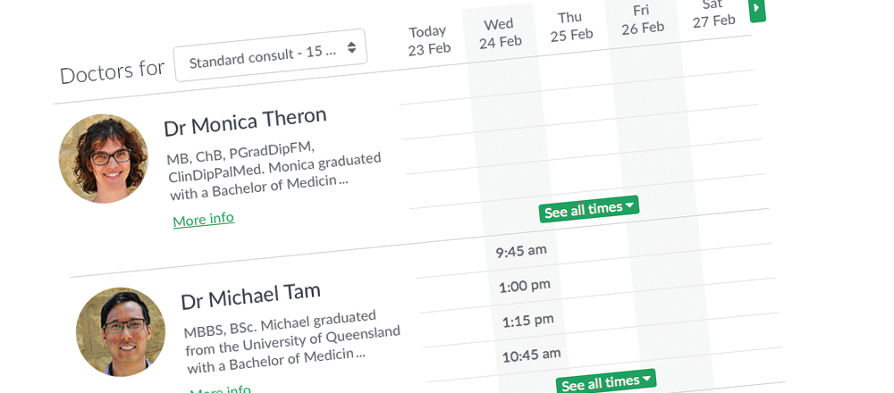Select the 1:00 pm appointment slot

click(525, 286)
